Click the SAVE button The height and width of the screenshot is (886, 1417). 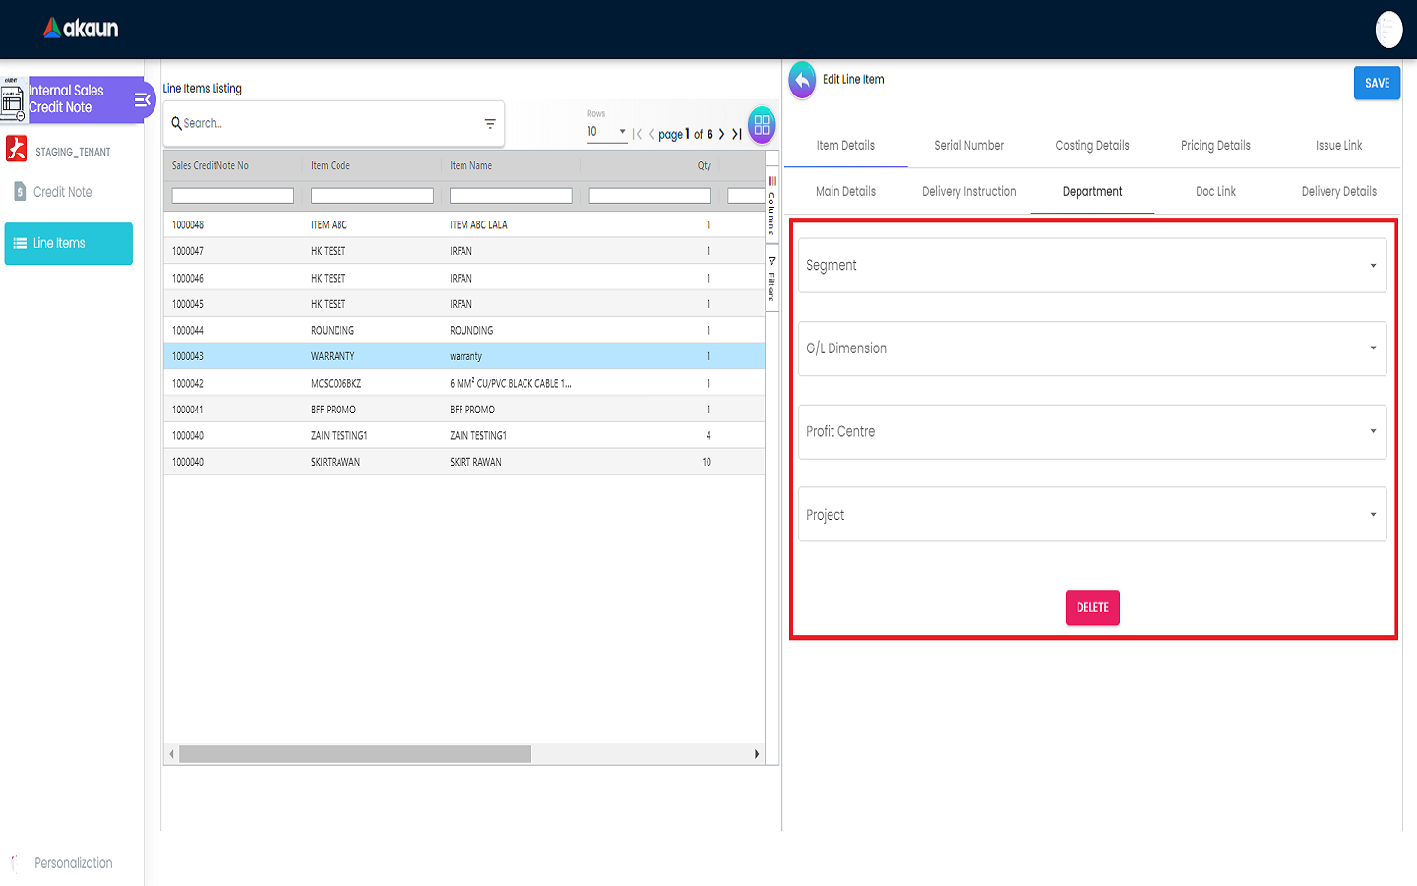click(x=1377, y=84)
